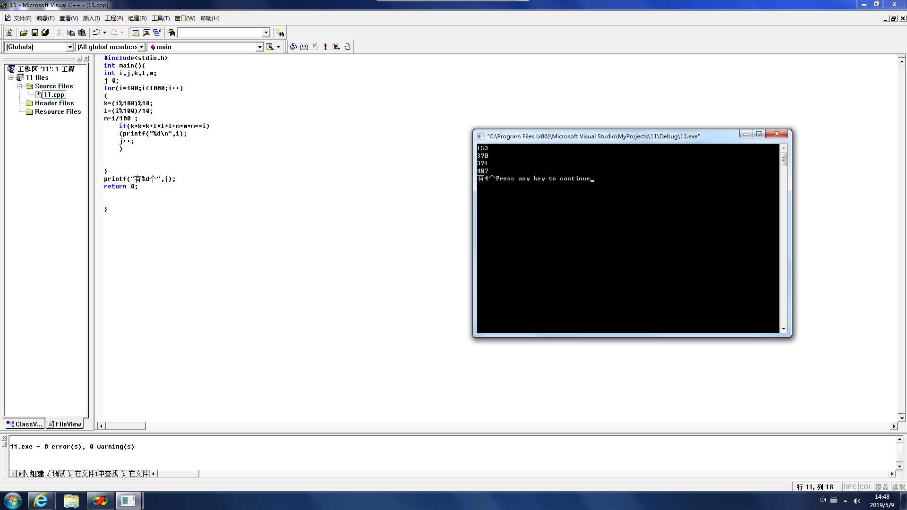This screenshot has height=510, width=907.
Task: Open the 插入(I) menu
Action: 91,18
